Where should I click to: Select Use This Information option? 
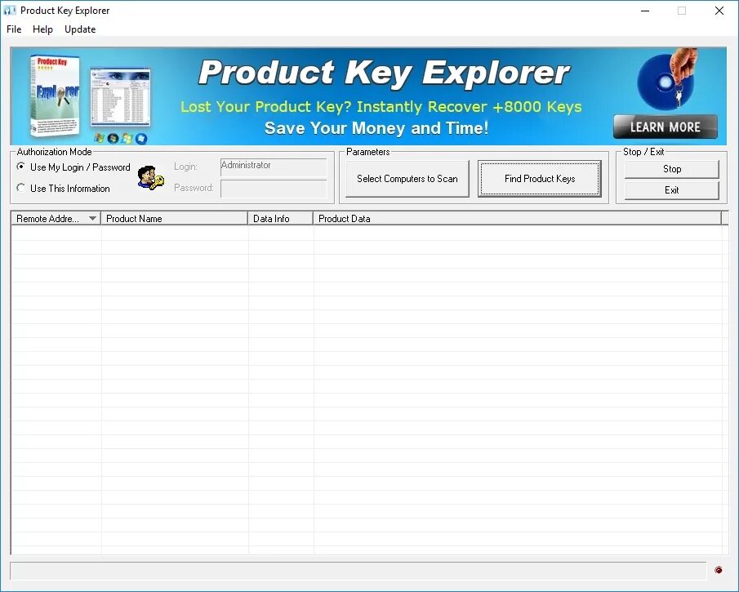click(x=63, y=189)
